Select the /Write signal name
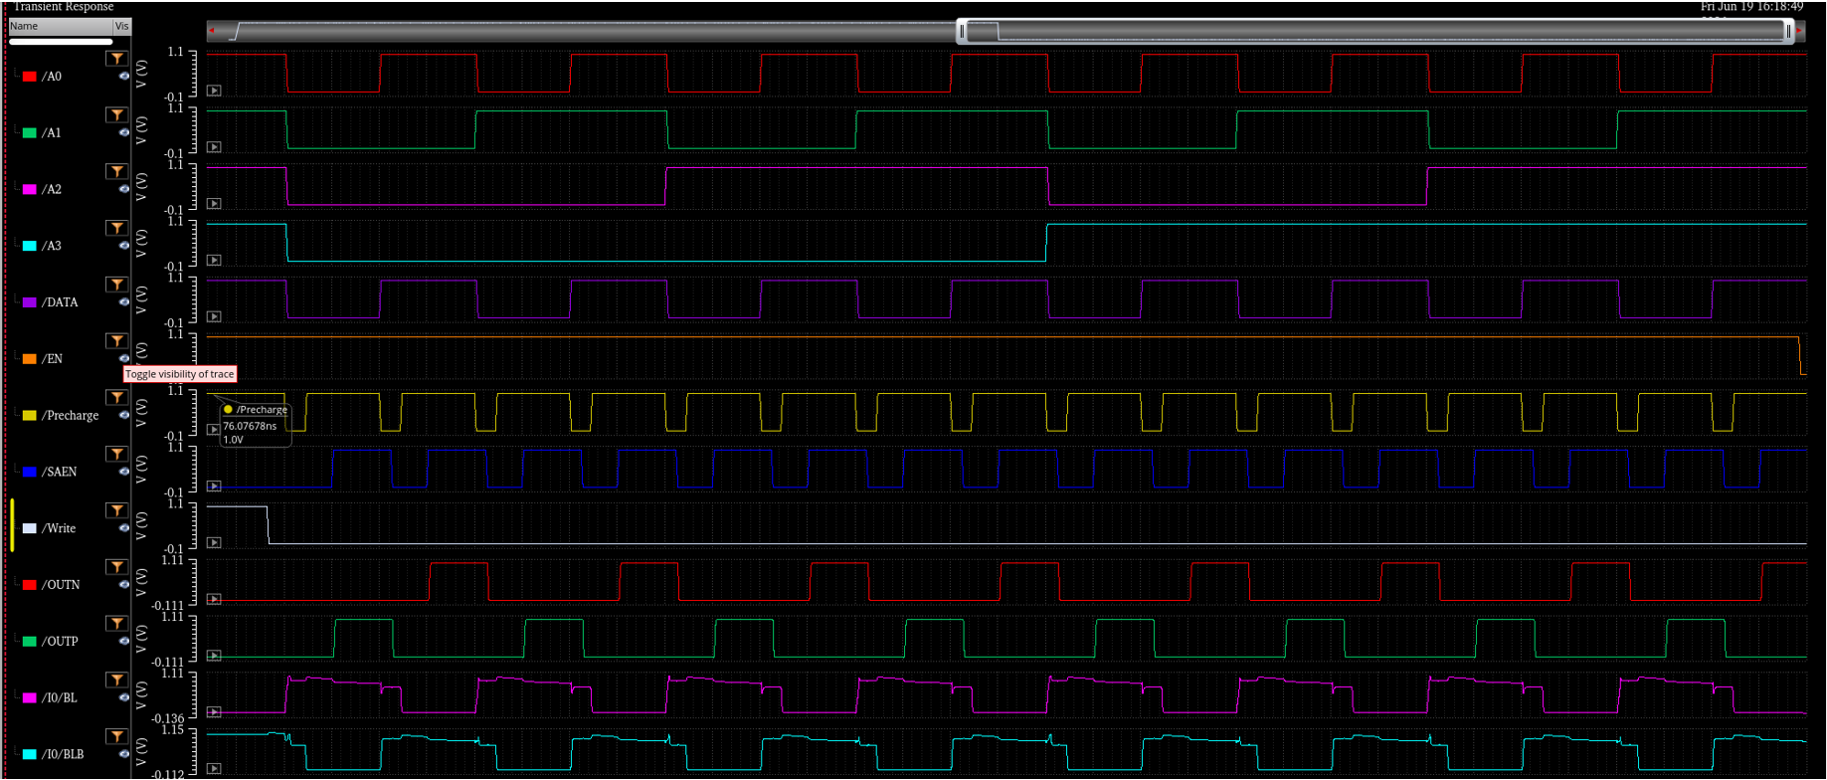The image size is (1827, 780). (x=59, y=528)
